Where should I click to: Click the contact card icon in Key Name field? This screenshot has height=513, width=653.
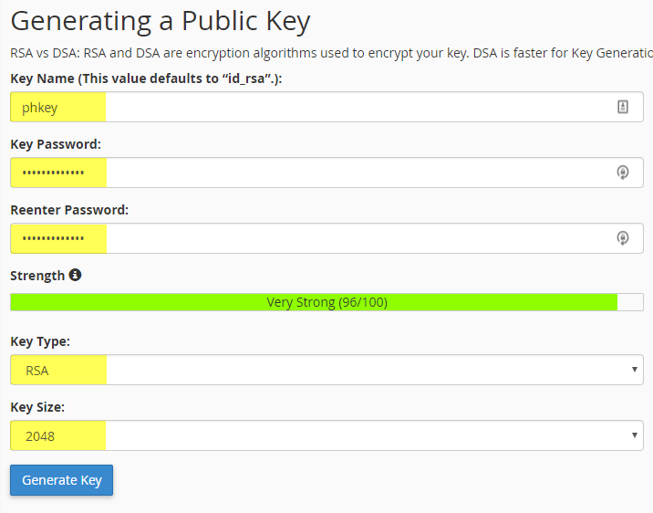click(623, 107)
